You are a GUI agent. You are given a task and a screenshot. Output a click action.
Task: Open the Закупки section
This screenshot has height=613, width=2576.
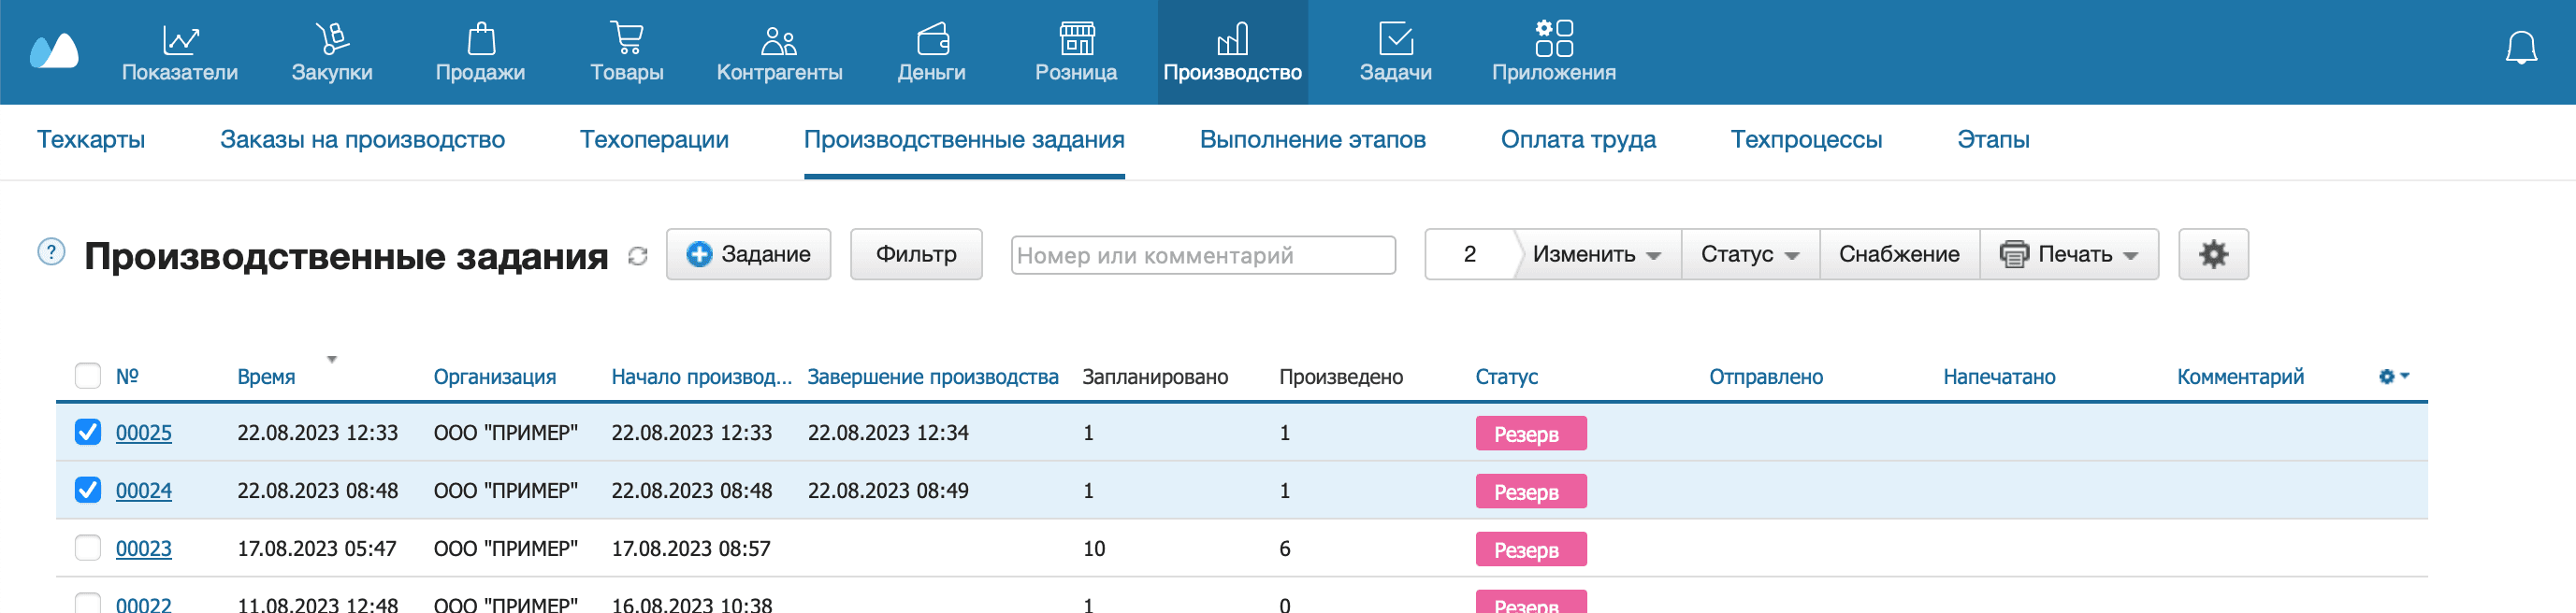[332, 52]
